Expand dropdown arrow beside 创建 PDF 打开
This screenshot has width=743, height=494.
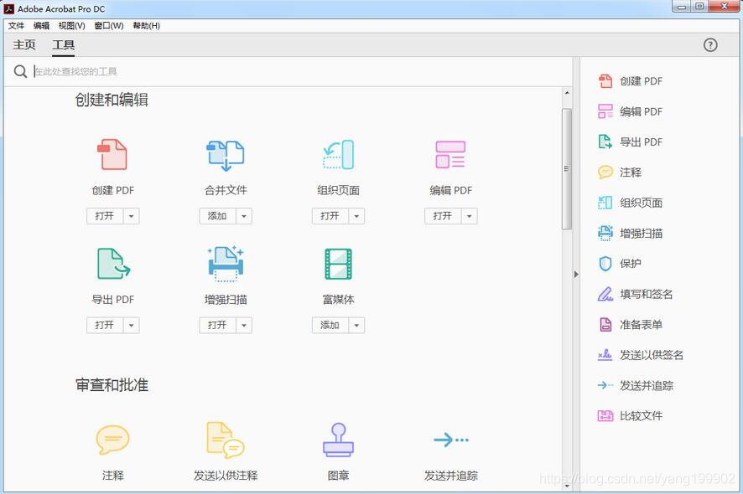tap(132, 216)
